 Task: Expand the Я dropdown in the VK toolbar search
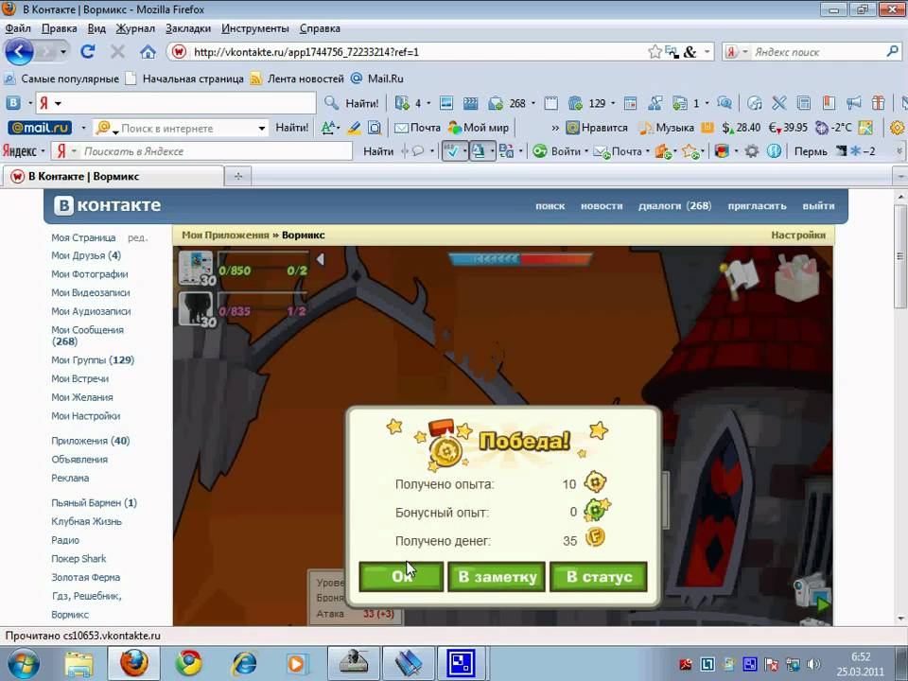[58, 104]
